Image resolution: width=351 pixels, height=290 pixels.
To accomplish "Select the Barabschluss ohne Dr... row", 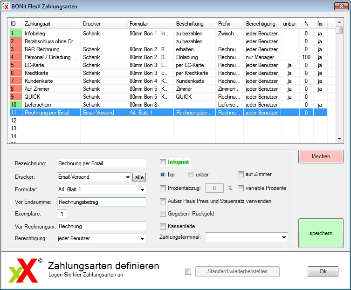I will pos(168,41).
